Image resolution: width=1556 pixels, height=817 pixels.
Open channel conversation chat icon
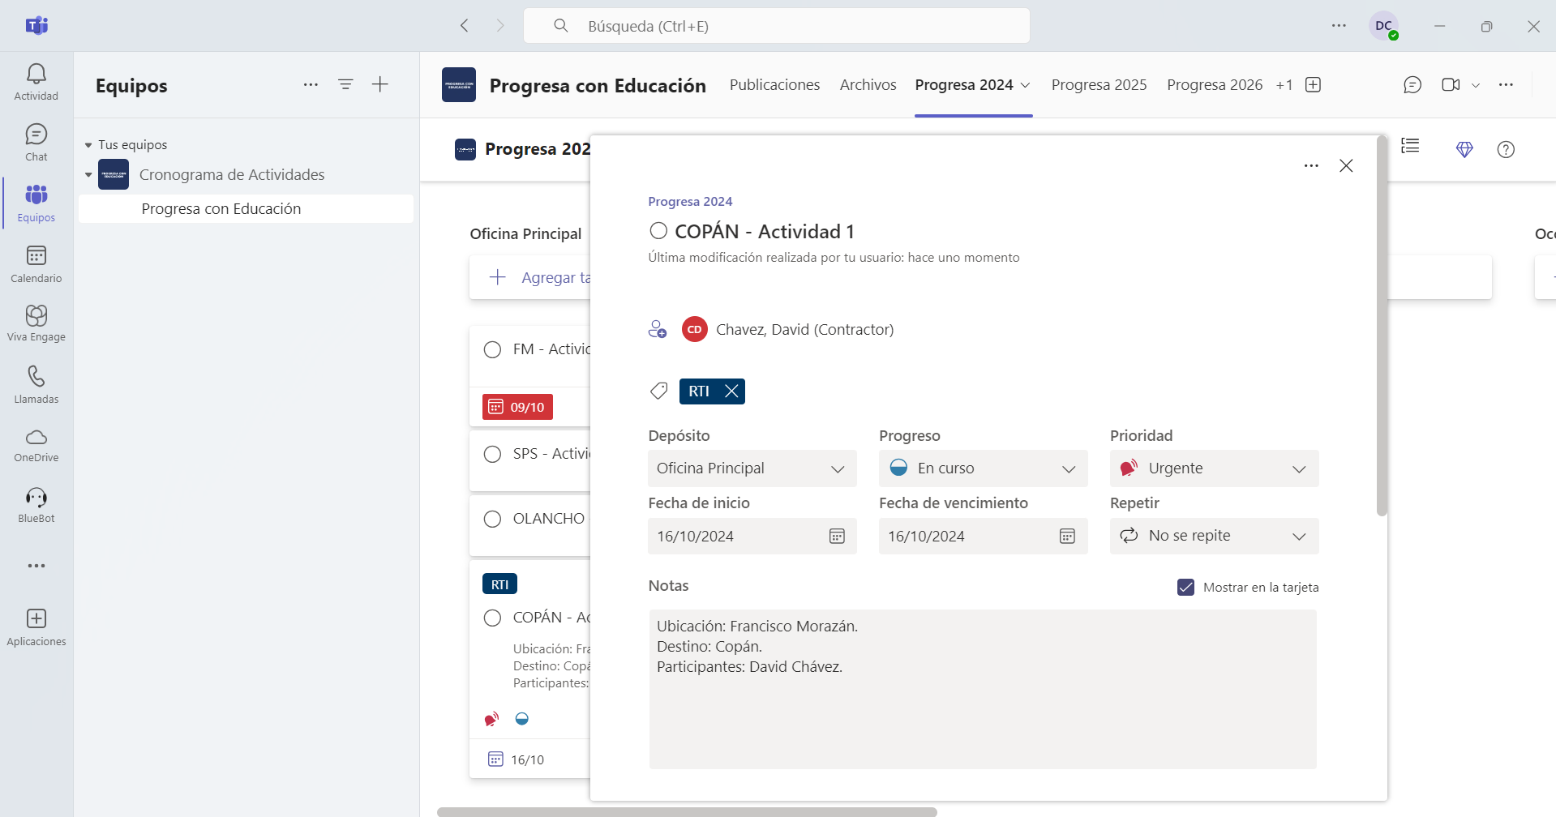point(1412,85)
